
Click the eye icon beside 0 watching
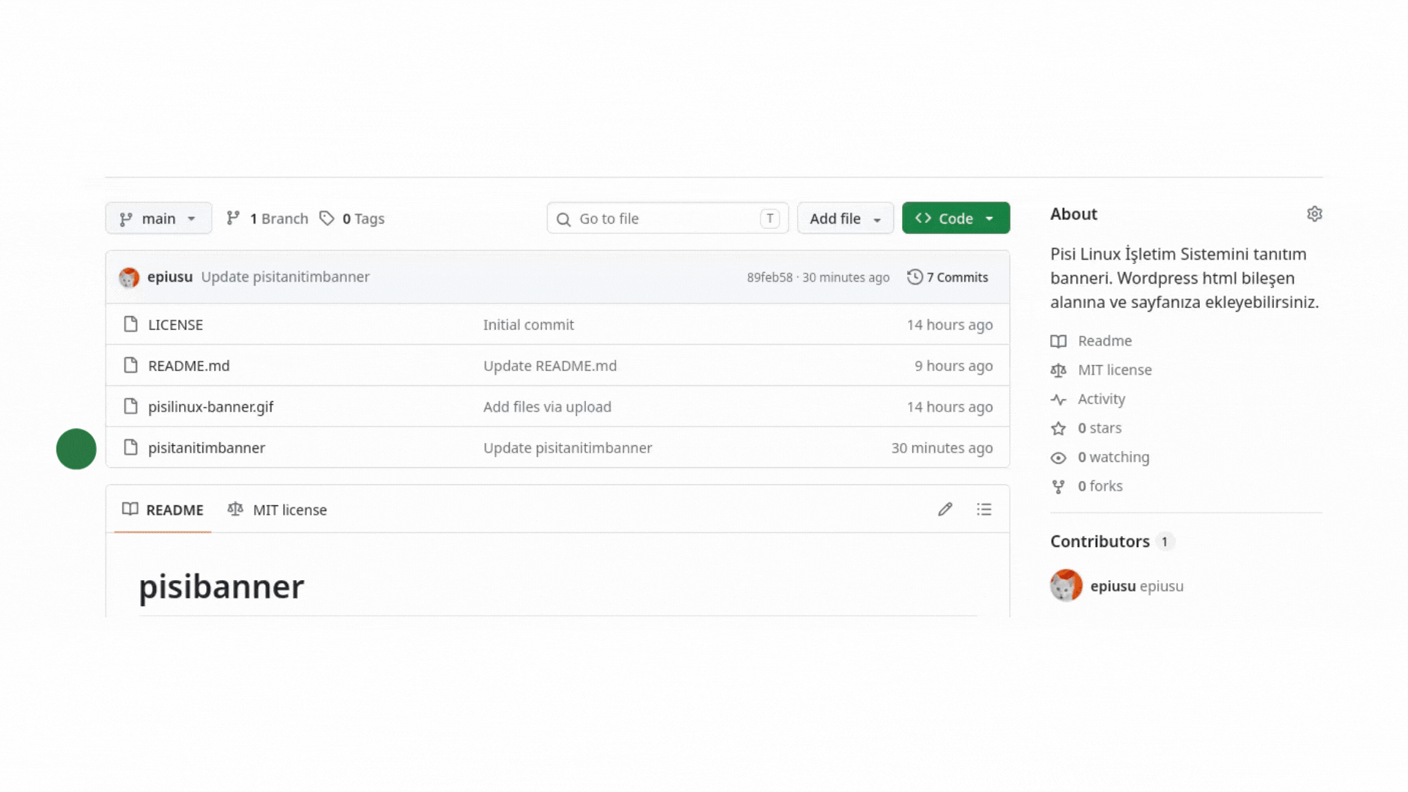pos(1058,458)
